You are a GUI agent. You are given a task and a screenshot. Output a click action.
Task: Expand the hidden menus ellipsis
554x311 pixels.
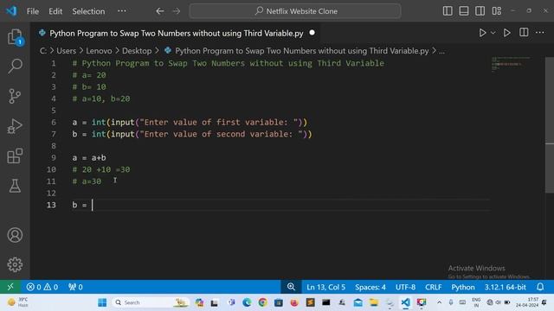pos(122,11)
